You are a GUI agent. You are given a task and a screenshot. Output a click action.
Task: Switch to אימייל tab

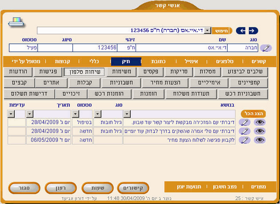(191, 61)
